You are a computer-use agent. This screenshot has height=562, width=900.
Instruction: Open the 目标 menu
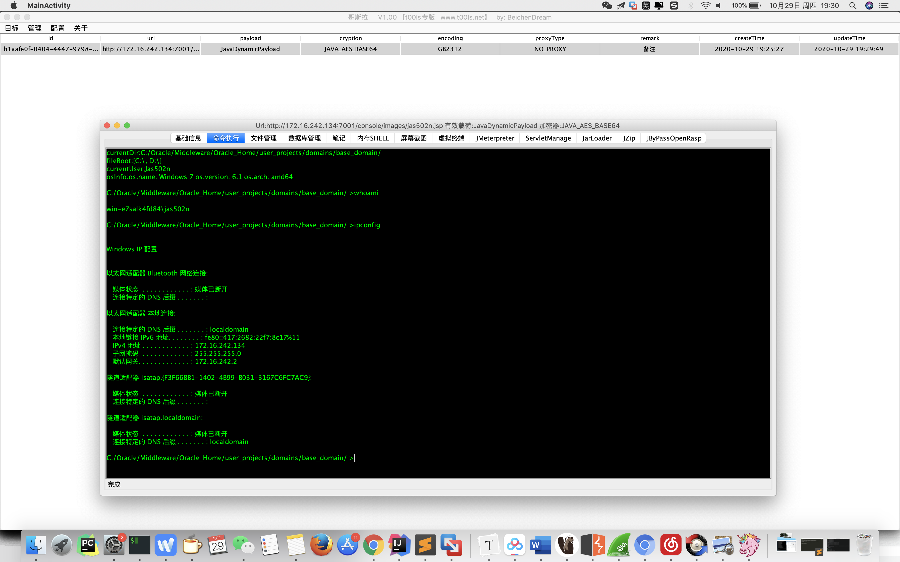[12, 28]
